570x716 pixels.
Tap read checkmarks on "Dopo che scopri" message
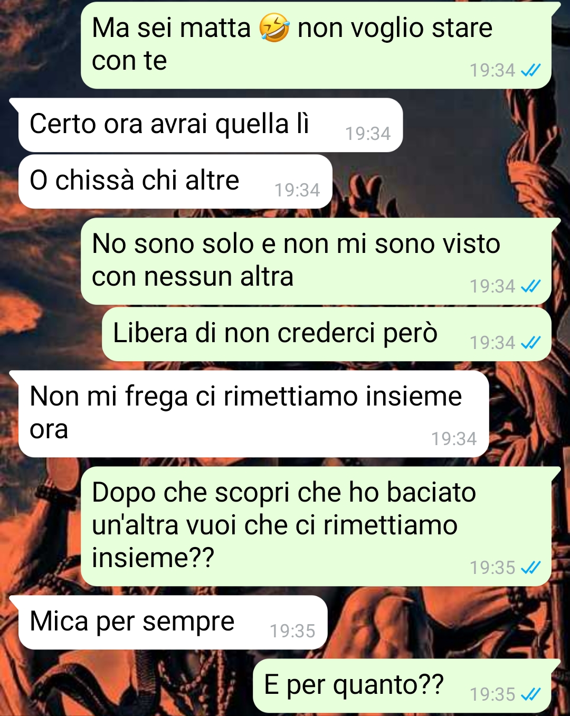[x=530, y=568]
